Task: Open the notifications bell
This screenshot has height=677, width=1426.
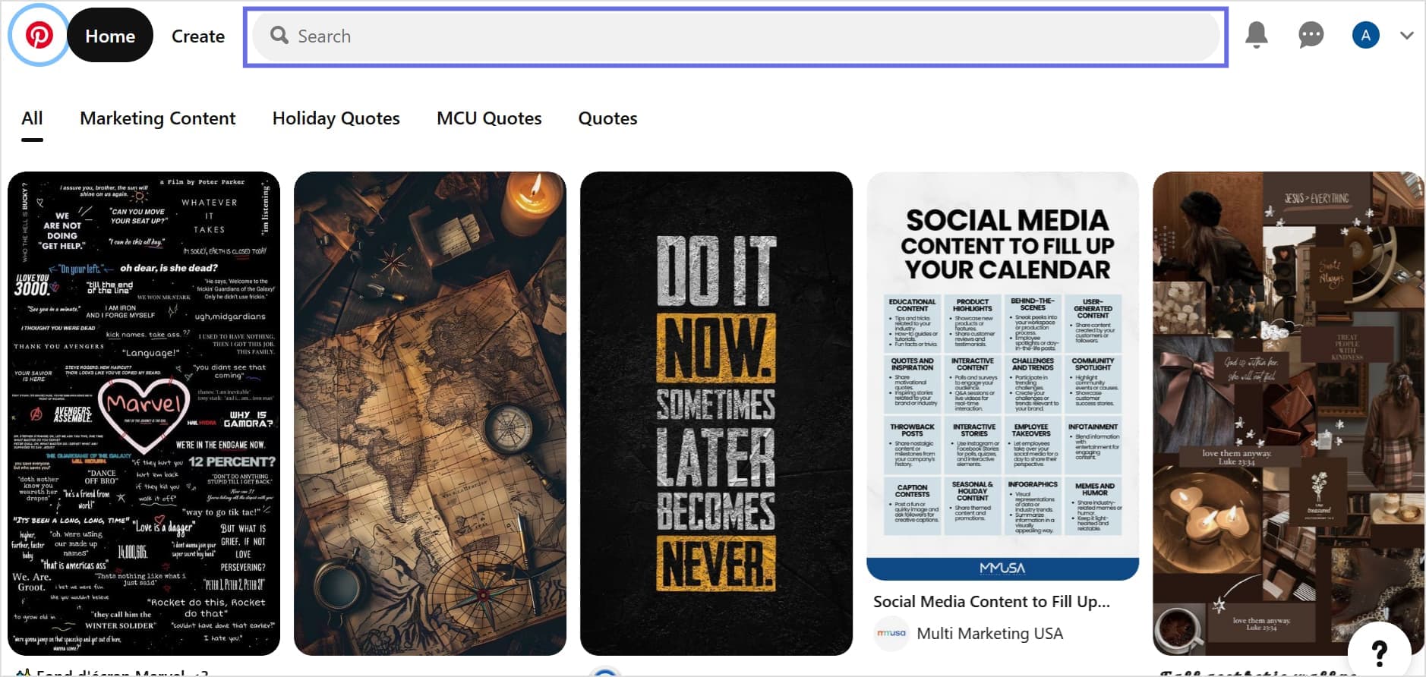Action: pyautogui.click(x=1257, y=35)
